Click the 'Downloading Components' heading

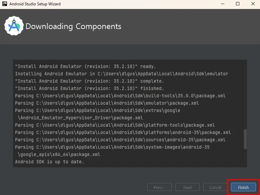73,26
